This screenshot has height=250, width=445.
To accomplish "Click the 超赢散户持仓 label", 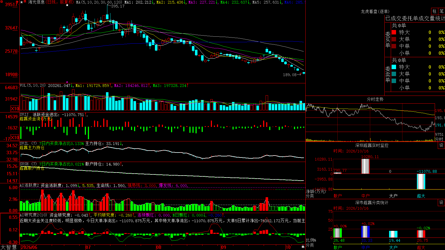I will click(32, 168).
